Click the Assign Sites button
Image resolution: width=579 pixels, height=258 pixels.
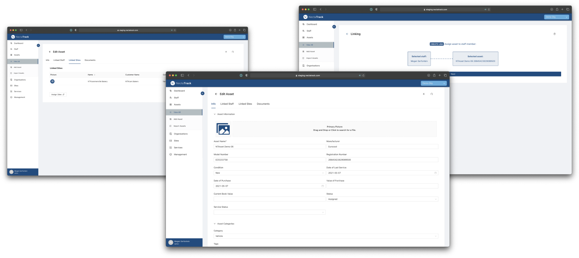coord(58,94)
